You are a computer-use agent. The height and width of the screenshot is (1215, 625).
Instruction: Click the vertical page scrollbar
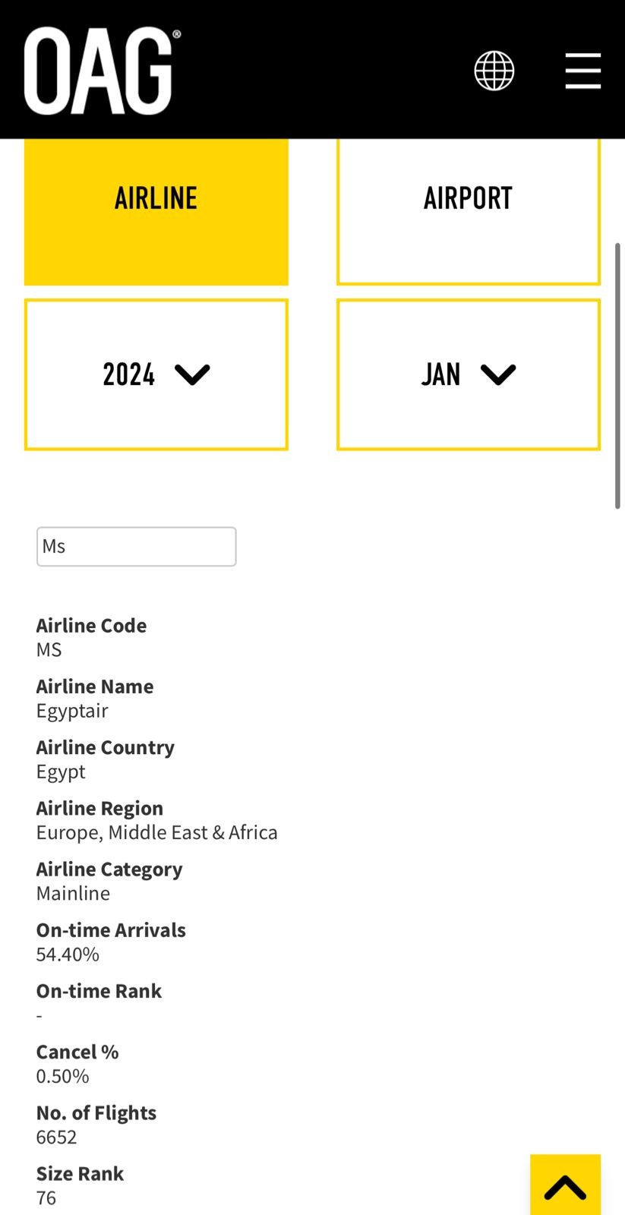[x=617, y=376]
